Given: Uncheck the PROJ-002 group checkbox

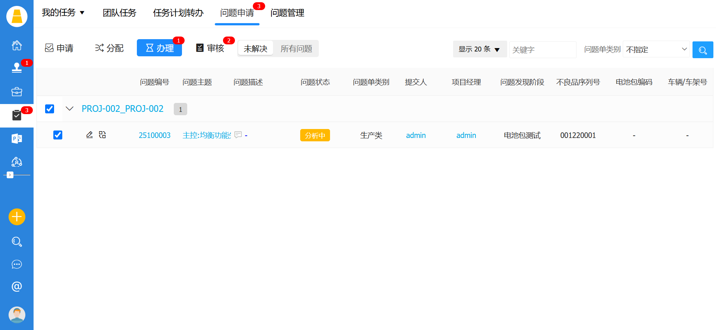Looking at the screenshot, I should pos(50,109).
